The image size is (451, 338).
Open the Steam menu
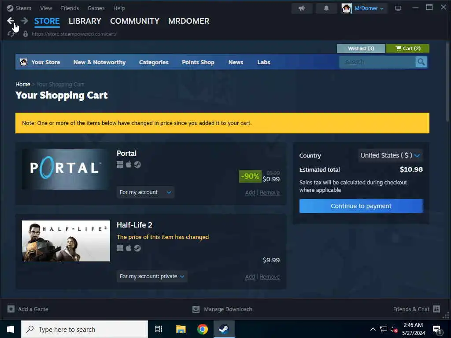point(23,8)
